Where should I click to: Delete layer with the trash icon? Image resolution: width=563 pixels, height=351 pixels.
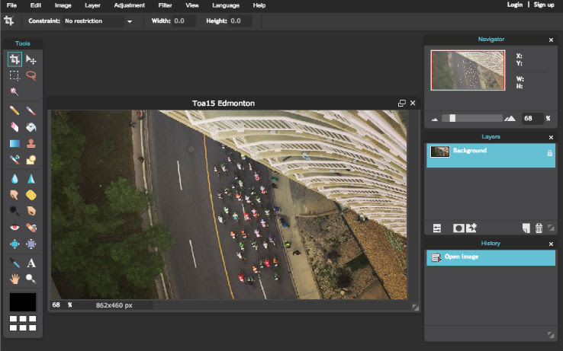pyautogui.click(x=539, y=228)
